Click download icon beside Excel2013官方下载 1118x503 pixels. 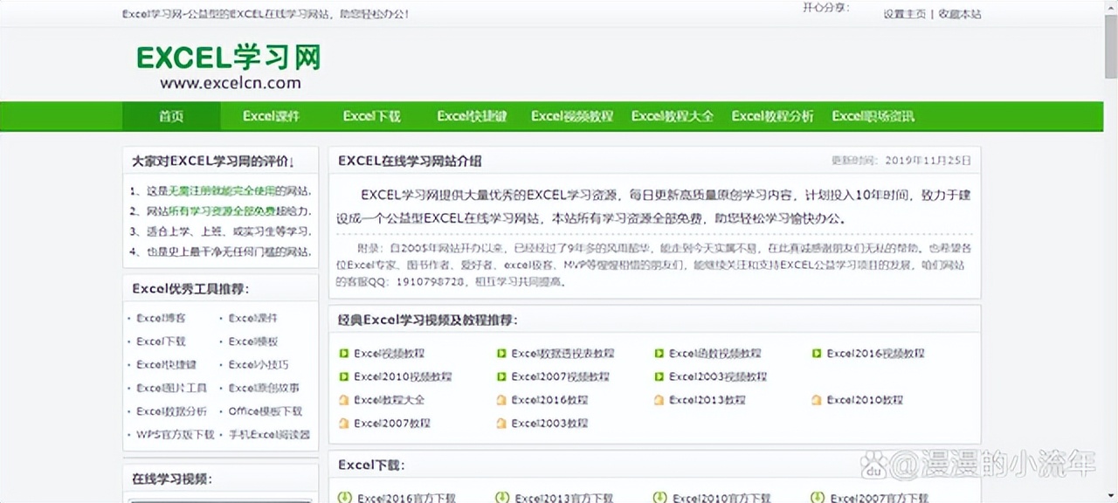click(x=502, y=498)
